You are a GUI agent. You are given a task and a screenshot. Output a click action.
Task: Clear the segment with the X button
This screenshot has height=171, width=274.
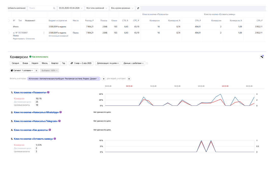click(x=36, y=71)
